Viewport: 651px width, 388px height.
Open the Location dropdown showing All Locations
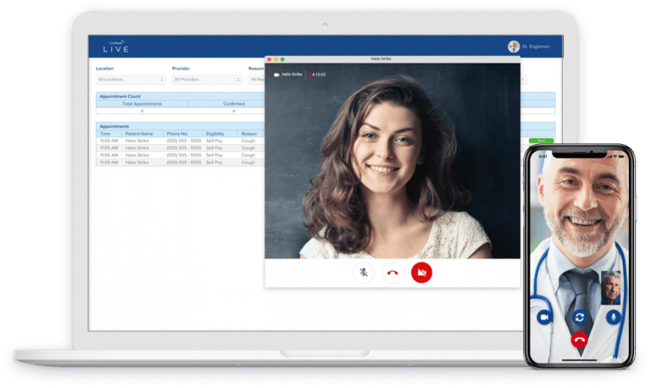(131, 80)
